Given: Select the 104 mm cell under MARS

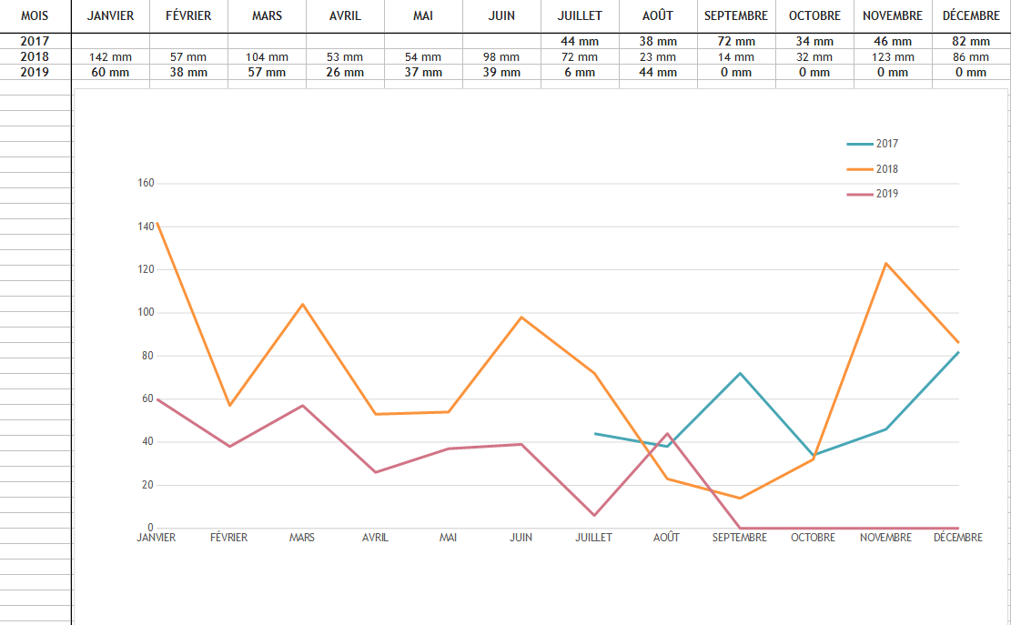Looking at the screenshot, I should point(267,56).
